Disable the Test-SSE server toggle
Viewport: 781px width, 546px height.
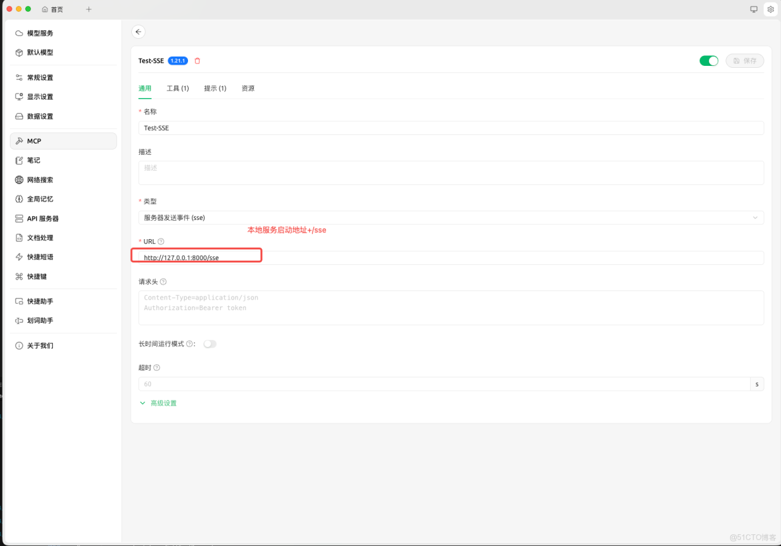pyautogui.click(x=708, y=60)
